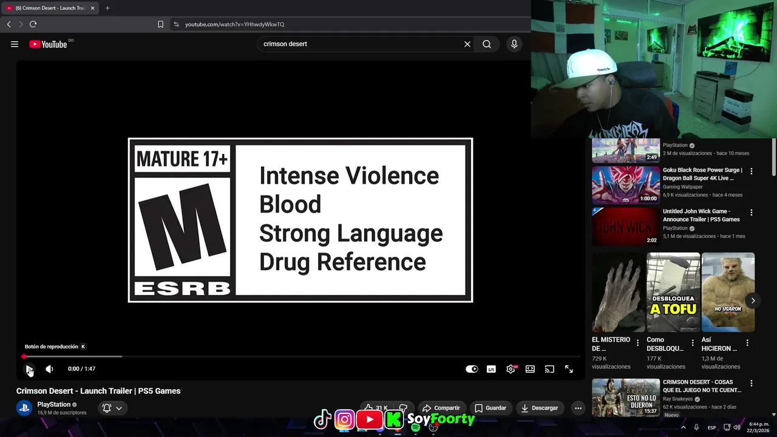Open the PlayStation channel name link
777x437 pixels.
coord(54,404)
